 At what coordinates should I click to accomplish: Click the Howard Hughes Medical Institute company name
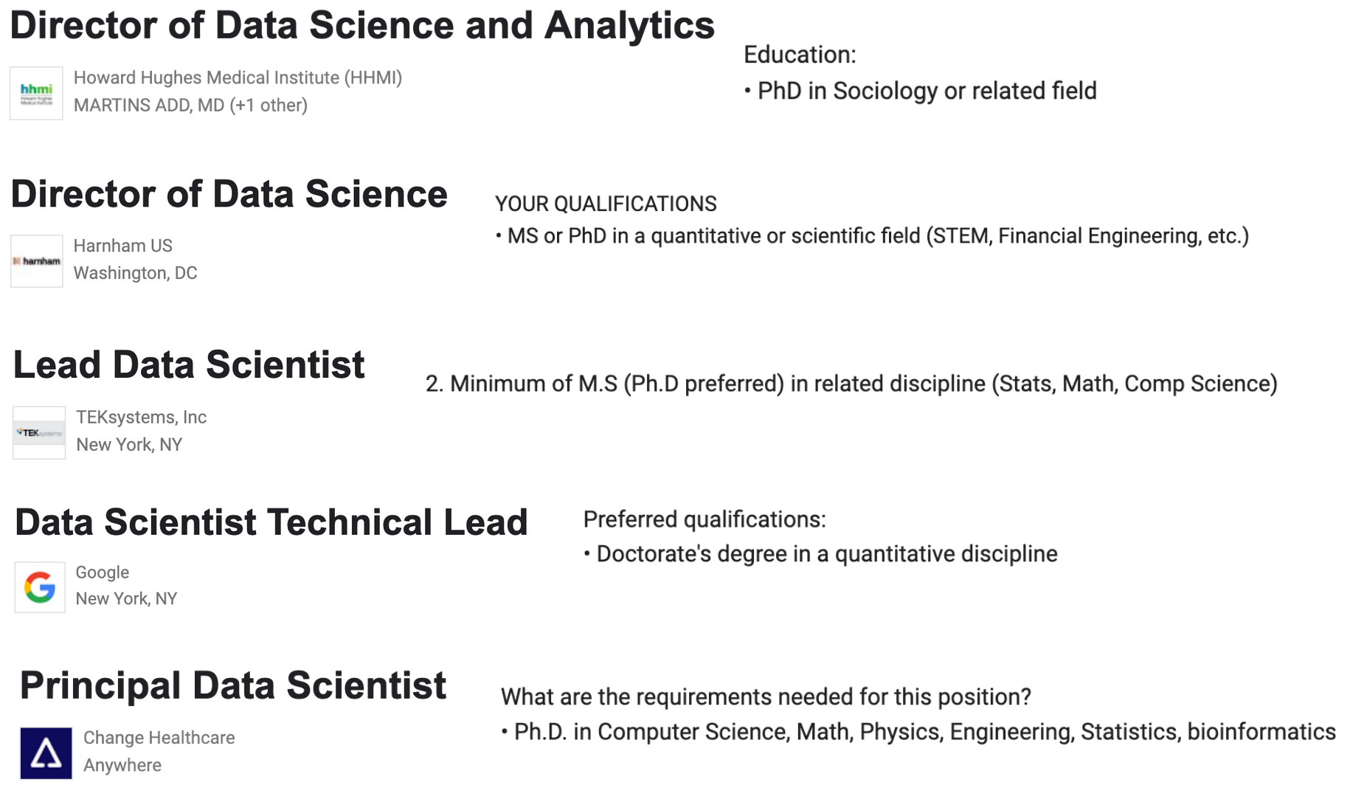[238, 78]
